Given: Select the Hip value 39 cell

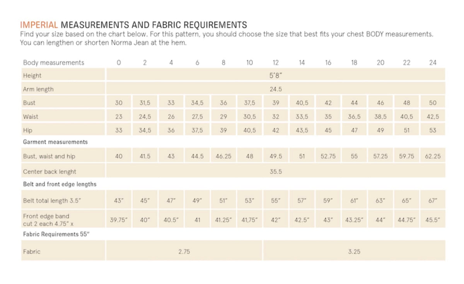Looking at the screenshot, I should [223, 130].
